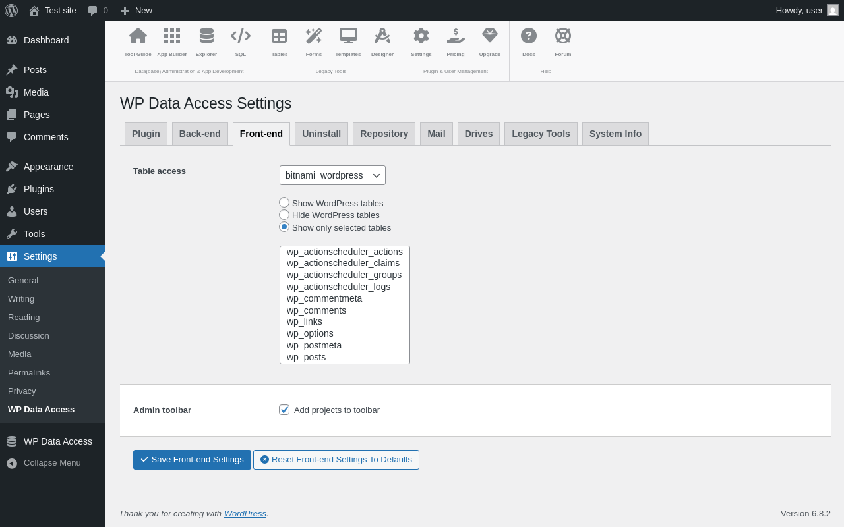The width and height of the screenshot is (844, 527).
Task: Open the App Builder grid icon
Action: [x=172, y=36]
